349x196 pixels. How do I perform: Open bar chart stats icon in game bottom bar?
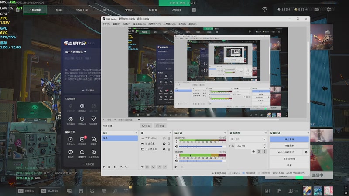(x=267, y=191)
